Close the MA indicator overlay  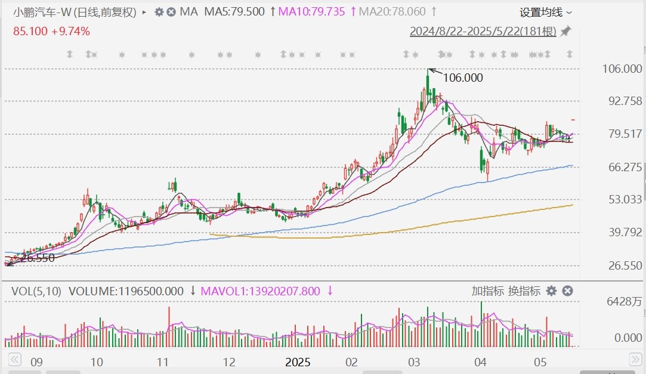171,12
